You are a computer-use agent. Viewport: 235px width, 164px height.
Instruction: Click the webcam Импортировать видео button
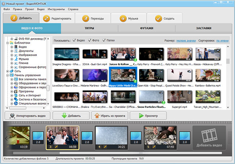tap(27, 116)
